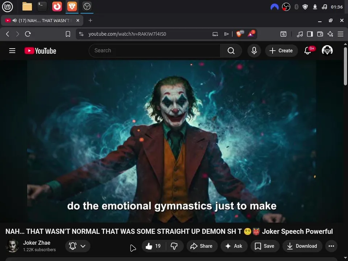348x261 pixels.
Task: Click the video title text
Action: point(169,232)
